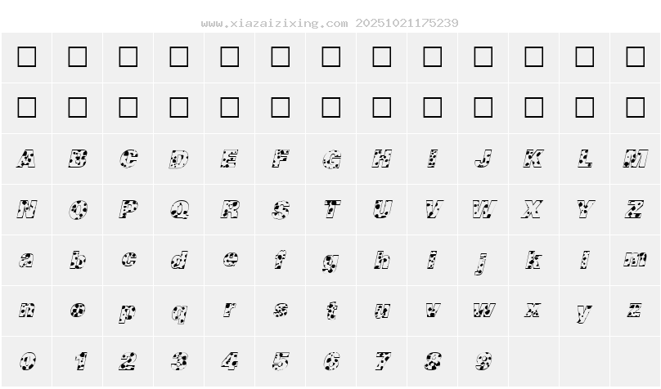661x389 pixels.
Task: Pick the digit 7 glyph cell
Action: tap(382, 361)
